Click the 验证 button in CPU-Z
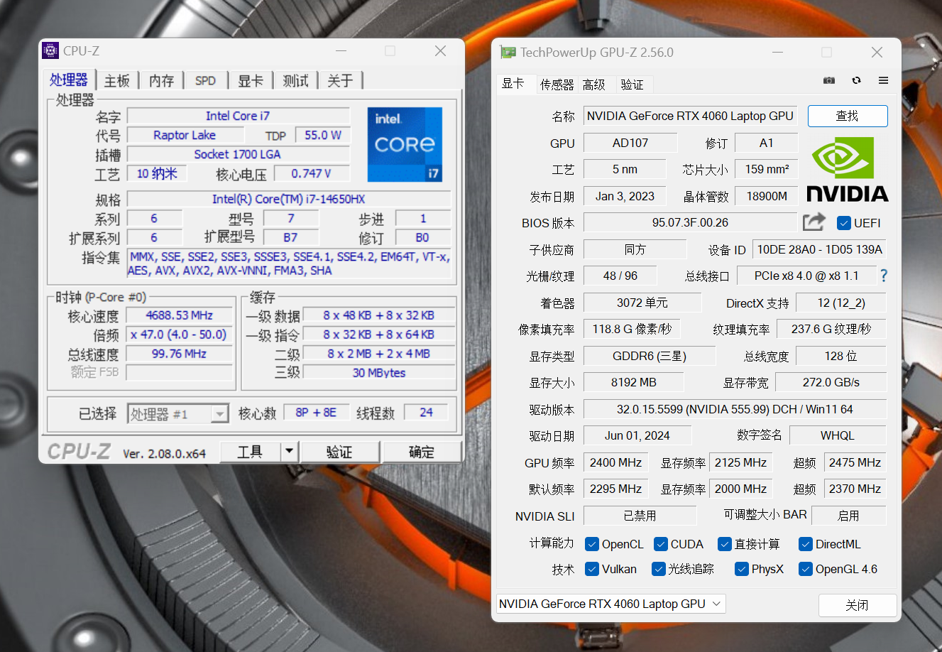 point(339,452)
